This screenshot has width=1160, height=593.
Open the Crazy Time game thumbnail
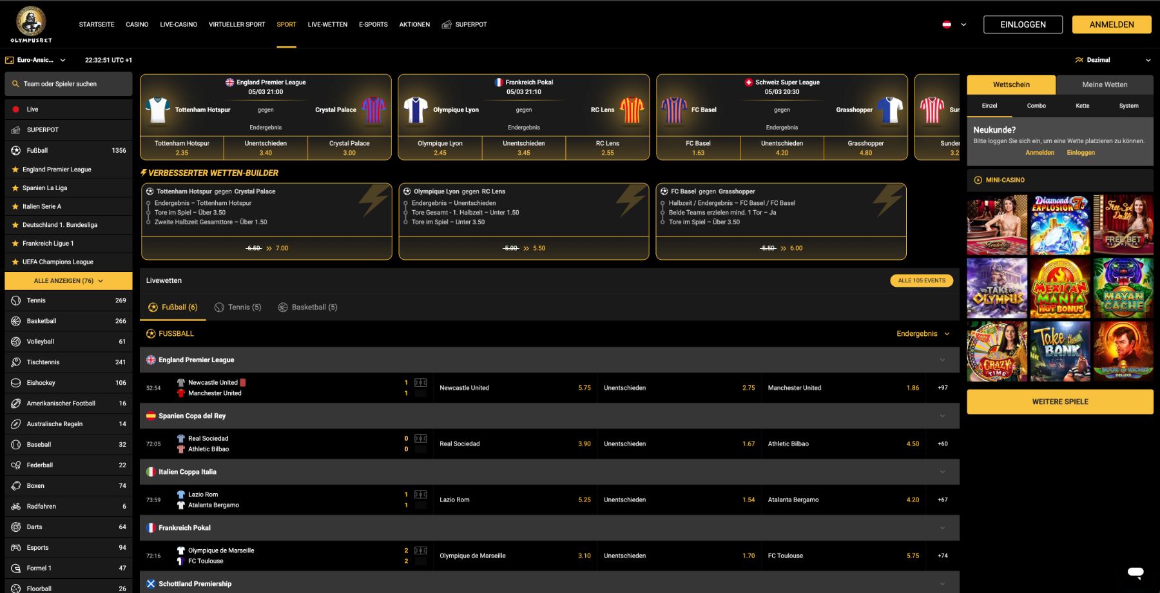click(x=997, y=351)
